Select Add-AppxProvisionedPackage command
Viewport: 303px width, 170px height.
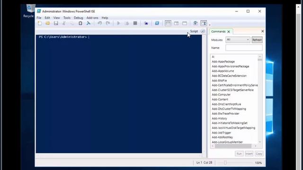click(x=231, y=66)
